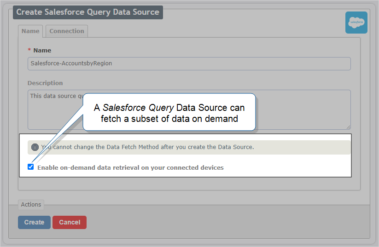Focus the Name field containing Salesforce-AccountsbyRegion
This screenshot has width=379, height=247.
coord(189,63)
